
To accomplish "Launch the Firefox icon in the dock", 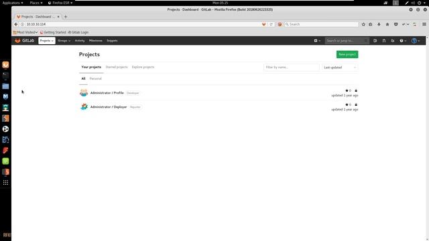I will [x=5, y=65].
